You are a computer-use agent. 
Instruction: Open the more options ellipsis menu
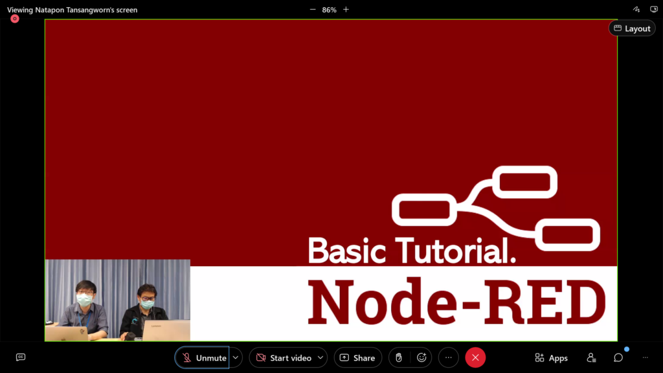point(448,357)
